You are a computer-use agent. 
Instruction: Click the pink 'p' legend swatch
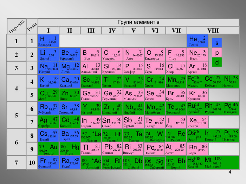(x=217, y=53)
